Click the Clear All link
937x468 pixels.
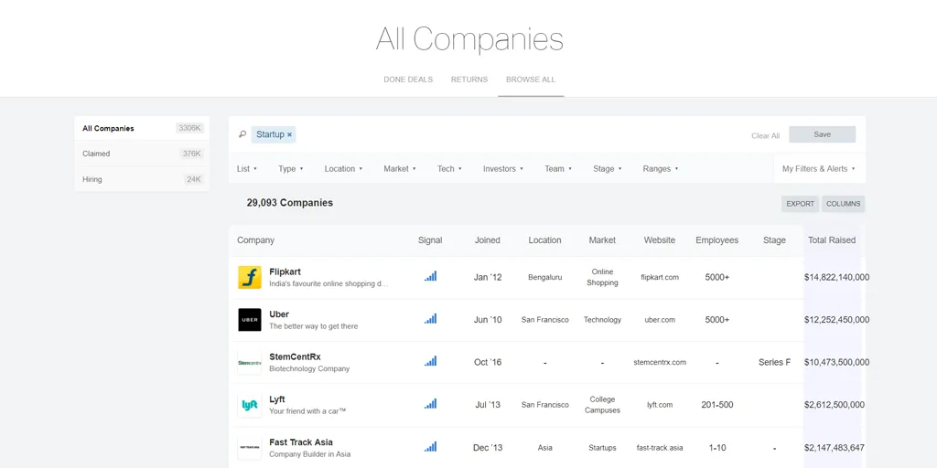766,135
